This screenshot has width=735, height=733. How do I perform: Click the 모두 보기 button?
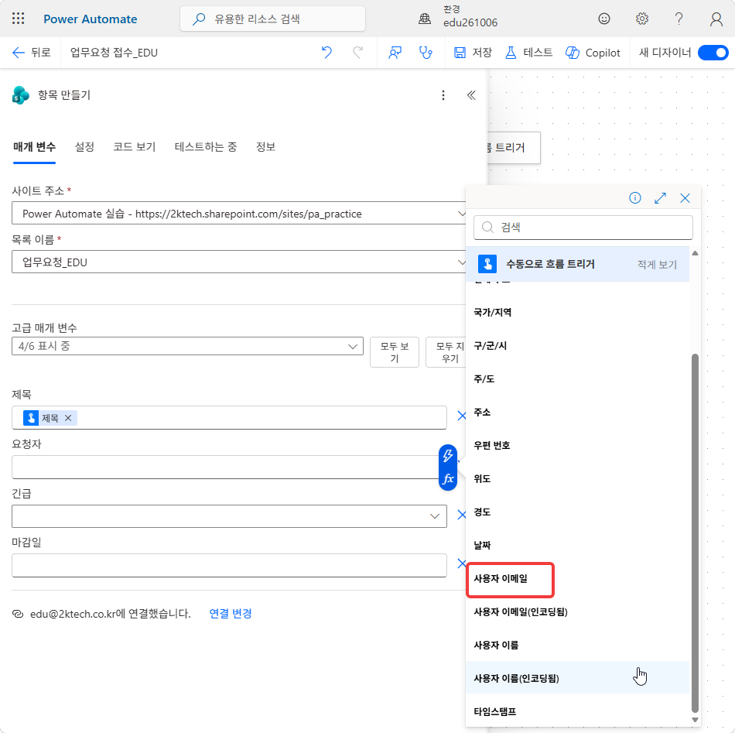[395, 352]
